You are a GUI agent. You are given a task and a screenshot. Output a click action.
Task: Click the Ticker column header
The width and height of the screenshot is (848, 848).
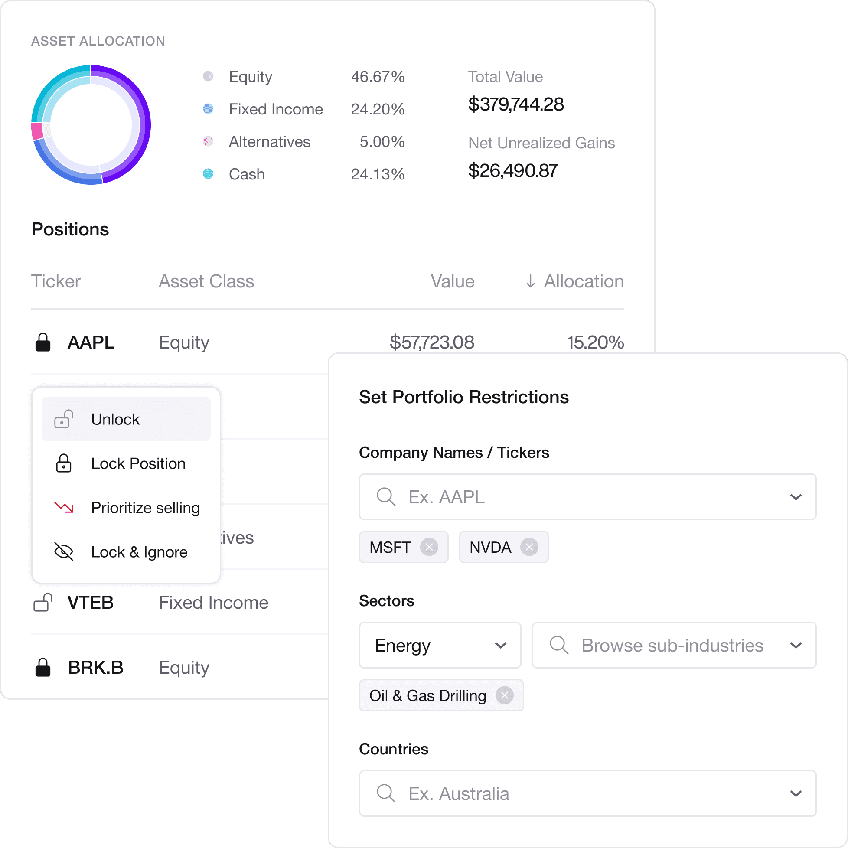tap(56, 281)
